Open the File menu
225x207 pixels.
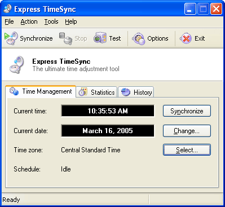click(9, 21)
